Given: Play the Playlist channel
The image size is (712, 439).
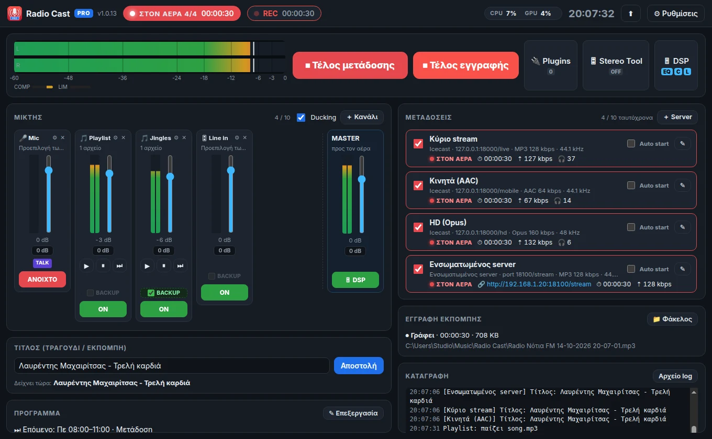Looking at the screenshot, I should click(x=86, y=266).
